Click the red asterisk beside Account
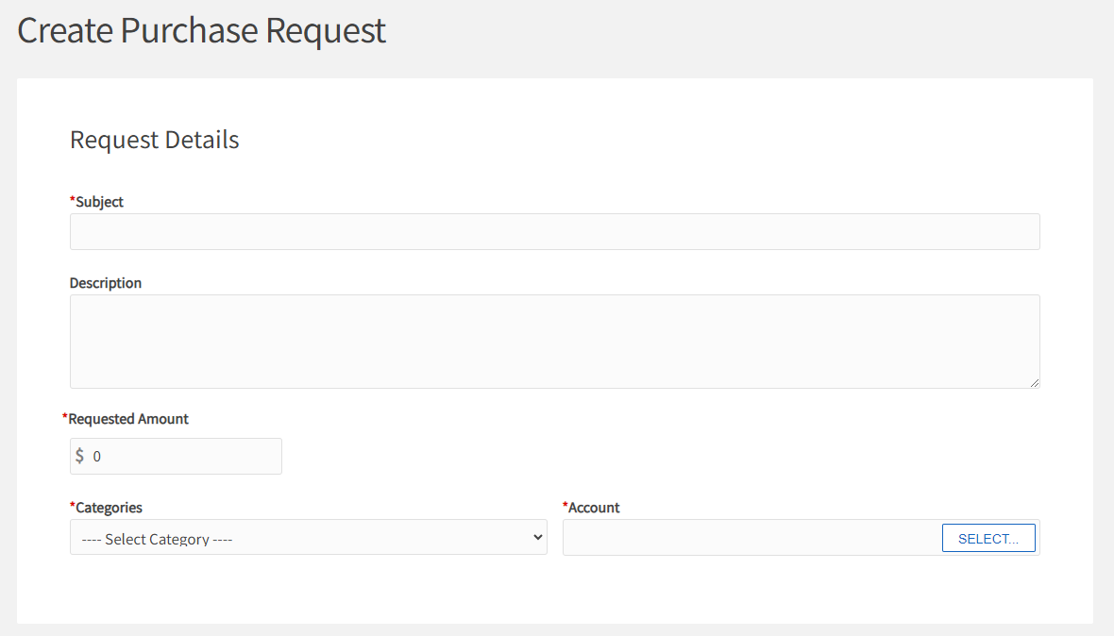The height and width of the screenshot is (636, 1114). click(565, 506)
